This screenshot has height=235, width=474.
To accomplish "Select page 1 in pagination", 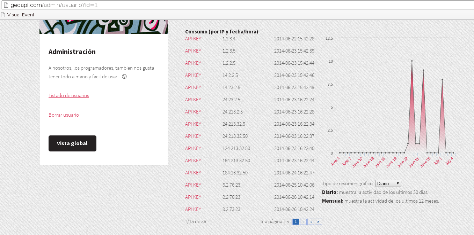I will (x=296, y=222).
